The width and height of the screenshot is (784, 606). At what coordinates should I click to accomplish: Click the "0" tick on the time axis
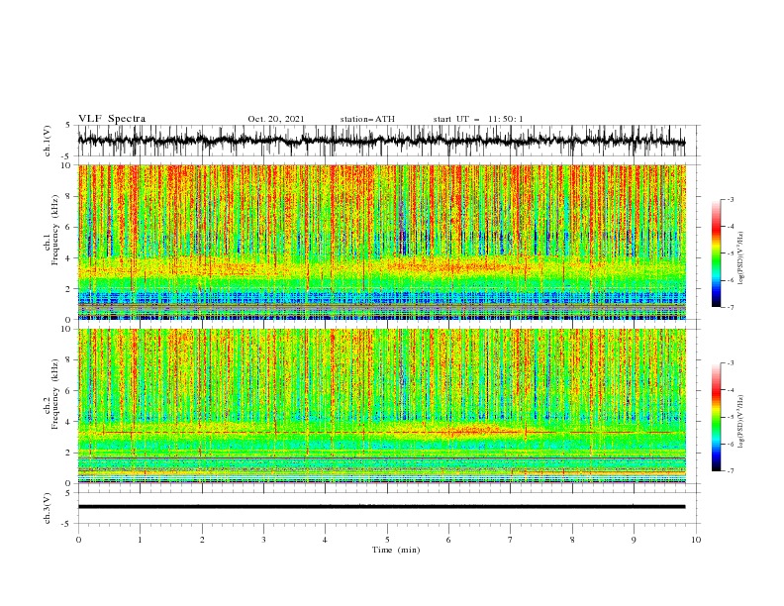point(78,540)
